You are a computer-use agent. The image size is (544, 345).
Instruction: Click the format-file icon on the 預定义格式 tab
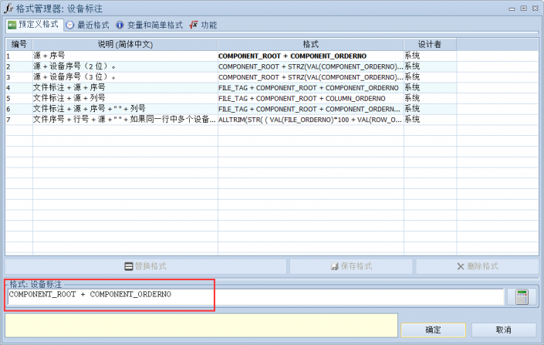pyautogui.click(x=12, y=25)
